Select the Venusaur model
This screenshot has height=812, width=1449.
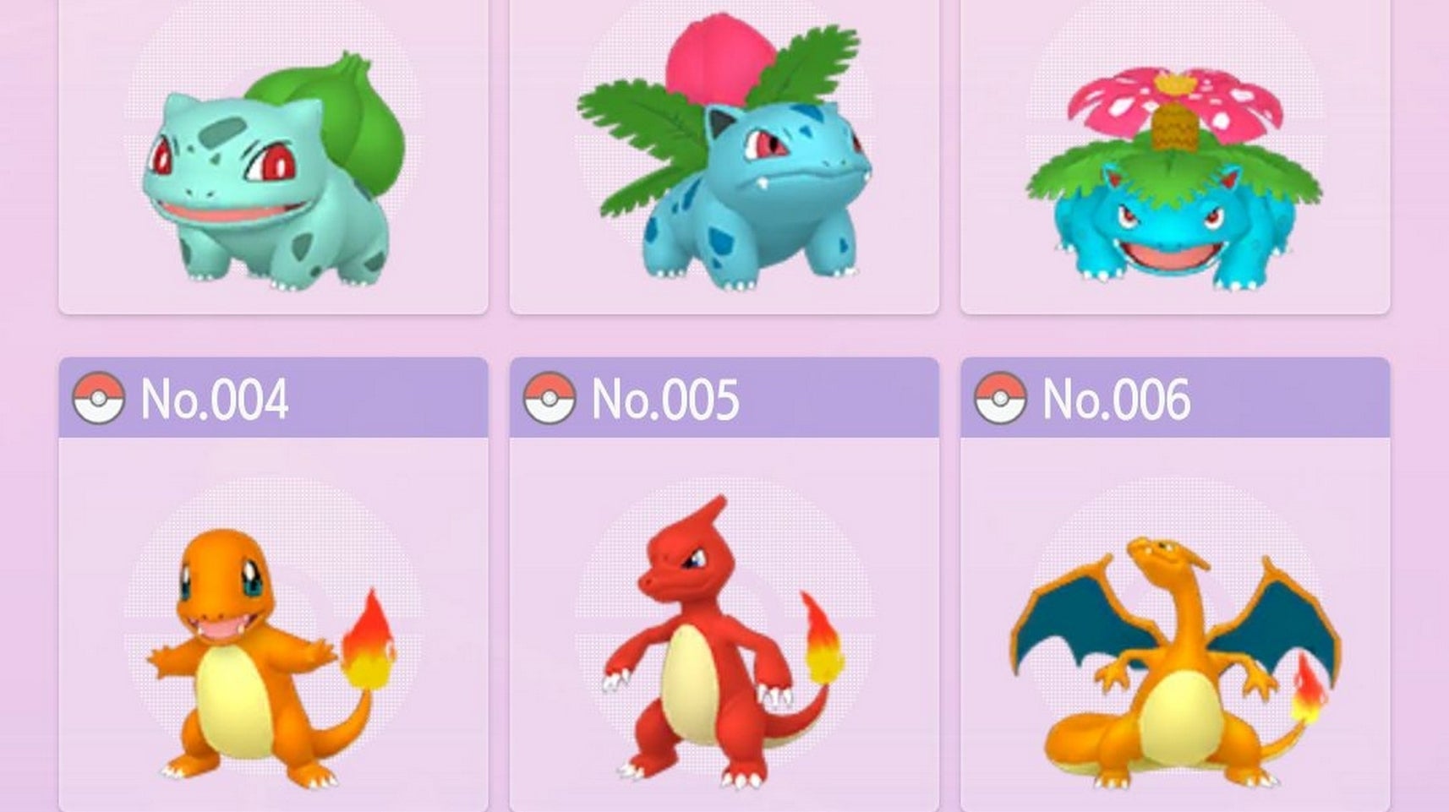pos(1173,177)
